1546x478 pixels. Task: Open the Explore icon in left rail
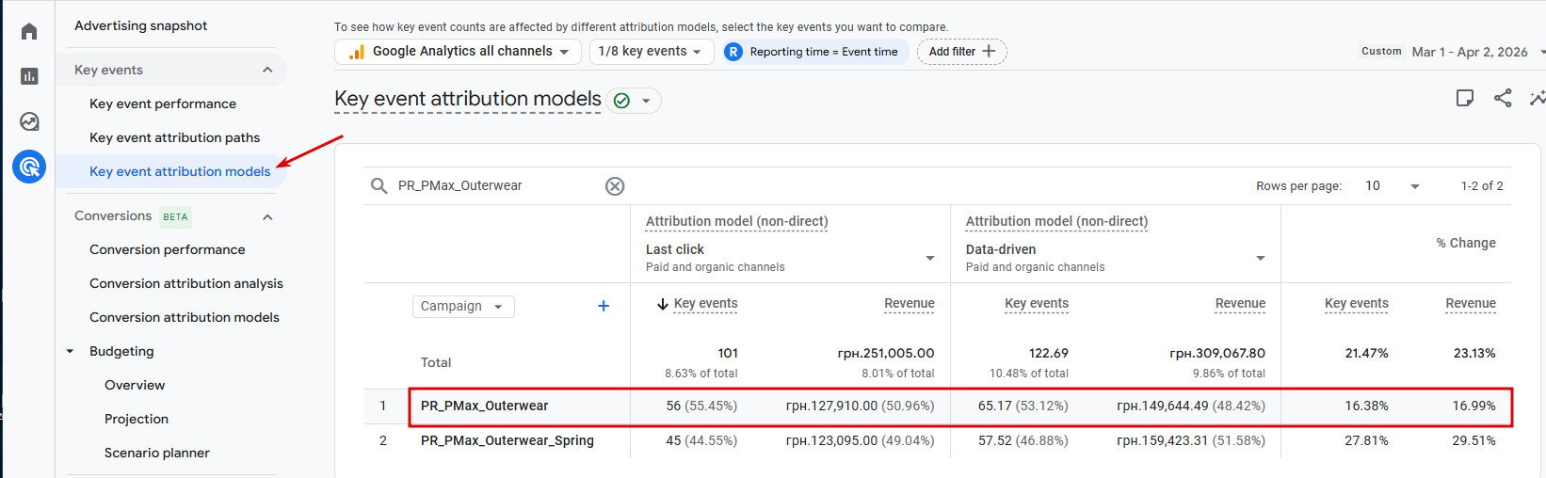pos(29,121)
